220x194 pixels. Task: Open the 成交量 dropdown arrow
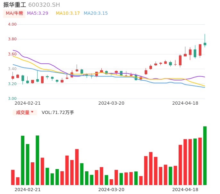point(32,112)
